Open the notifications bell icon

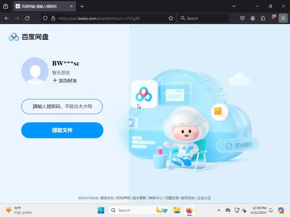pyautogui.click(x=271, y=210)
